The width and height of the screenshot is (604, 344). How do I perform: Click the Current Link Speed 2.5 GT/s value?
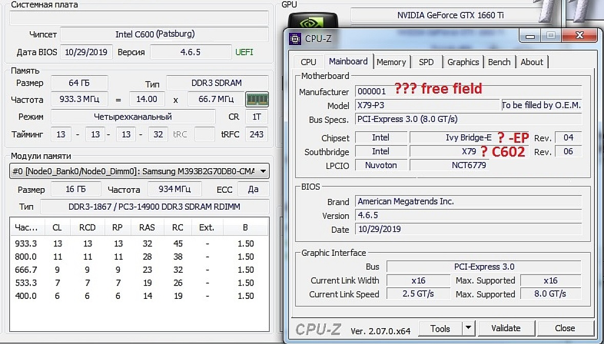[418, 294]
